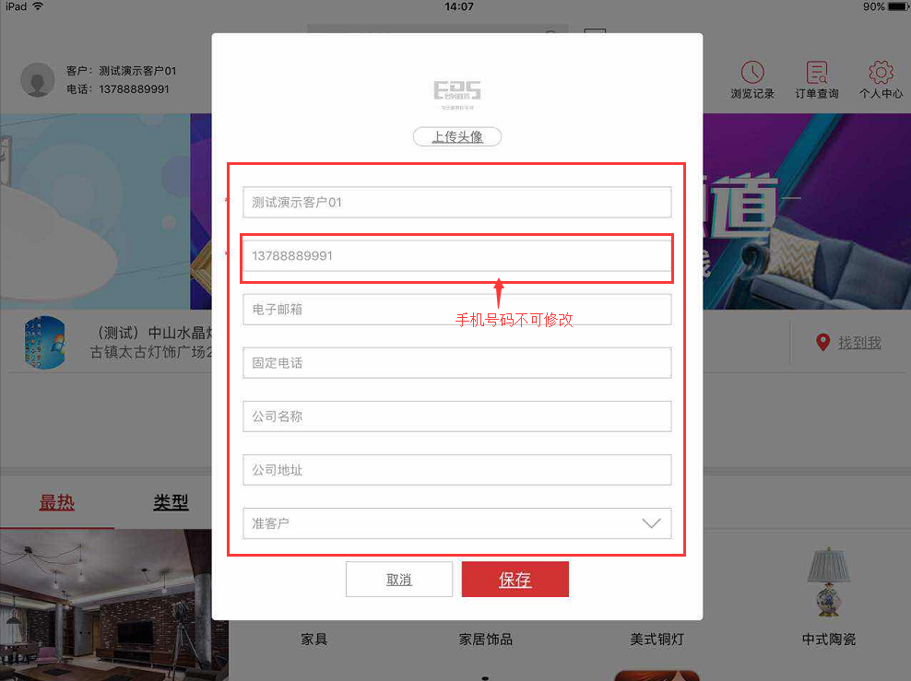Focus the 电子邮箱 input field
This screenshot has height=681, width=911.
pos(457,310)
